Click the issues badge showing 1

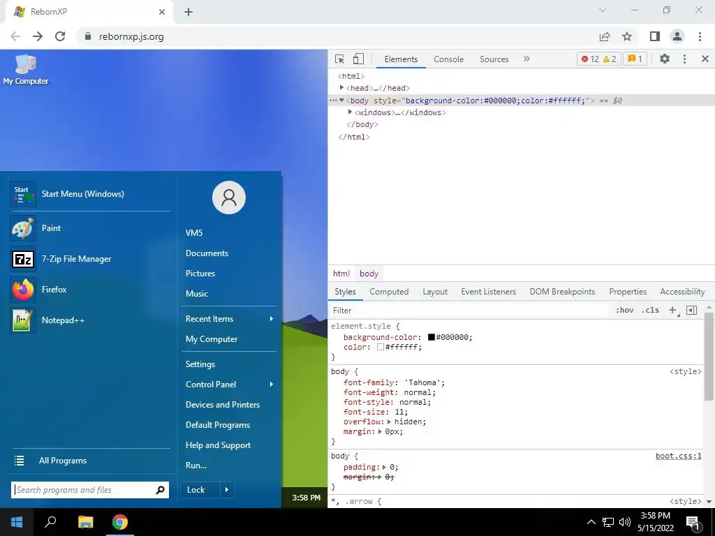point(635,59)
